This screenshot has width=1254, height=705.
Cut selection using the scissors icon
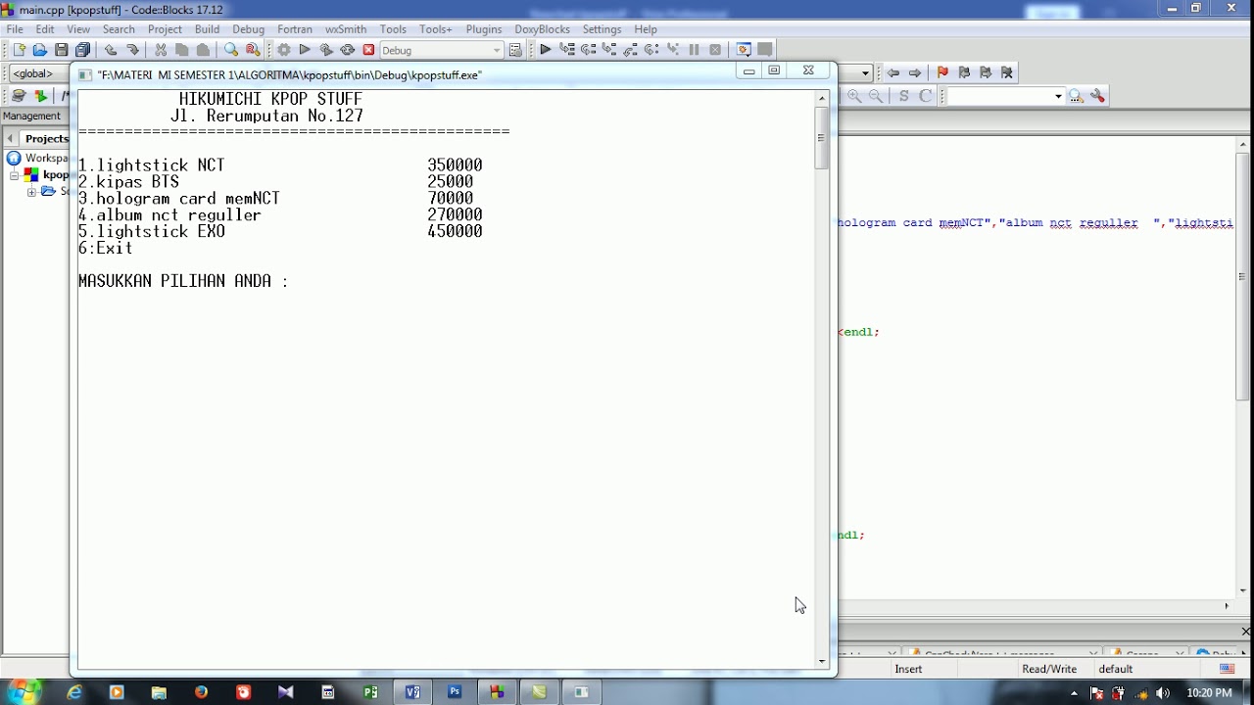click(161, 50)
